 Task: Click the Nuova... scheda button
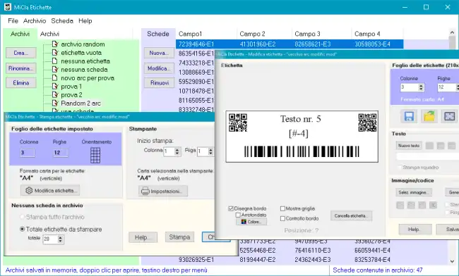point(159,53)
